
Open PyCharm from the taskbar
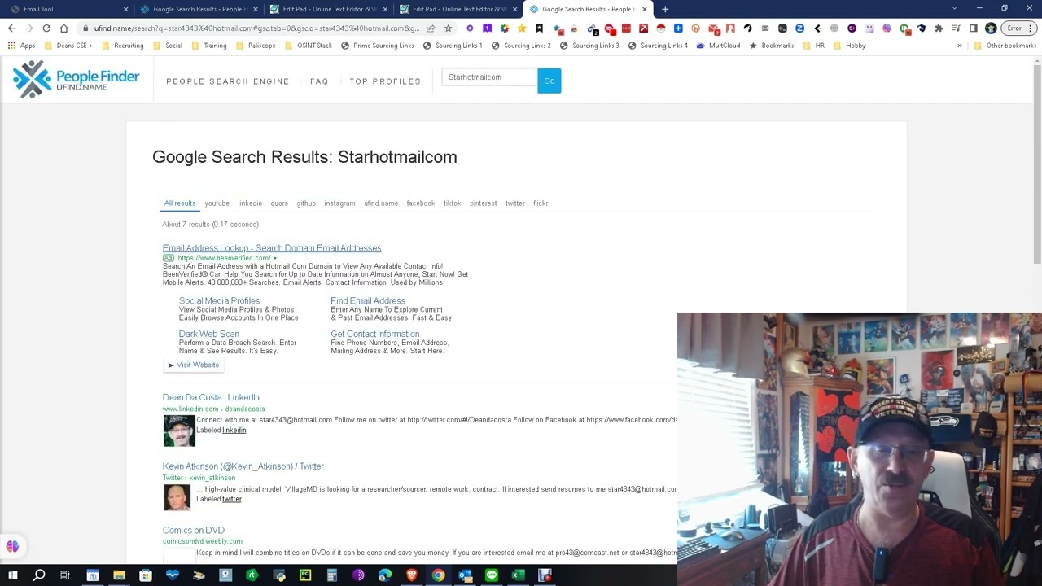(305, 575)
